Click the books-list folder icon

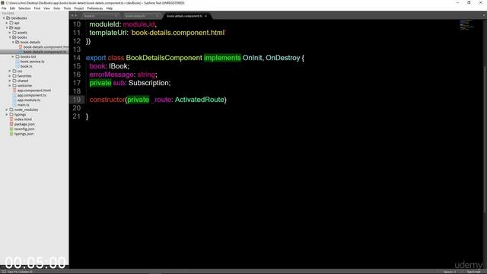(x=18, y=56)
